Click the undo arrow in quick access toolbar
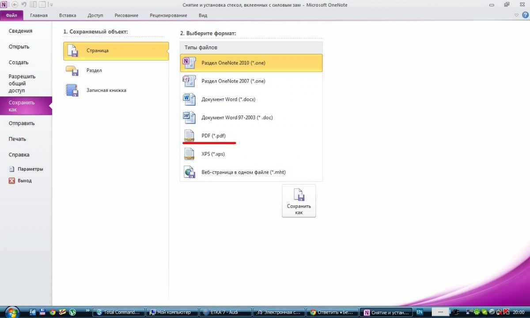530x318 pixels. coord(23,5)
